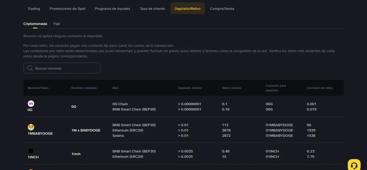The height and width of the screenshot is (170, 367).
Task: Click the 0G coin logo
Action: point(31,104)
